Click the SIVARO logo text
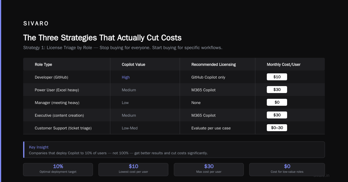 point(36,24)
